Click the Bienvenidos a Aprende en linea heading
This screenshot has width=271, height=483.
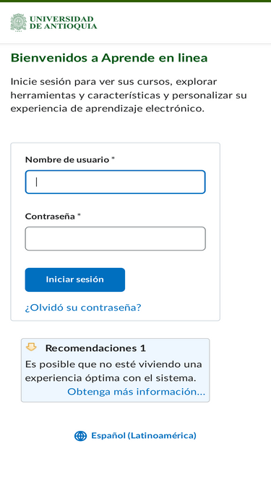point(109,58)
